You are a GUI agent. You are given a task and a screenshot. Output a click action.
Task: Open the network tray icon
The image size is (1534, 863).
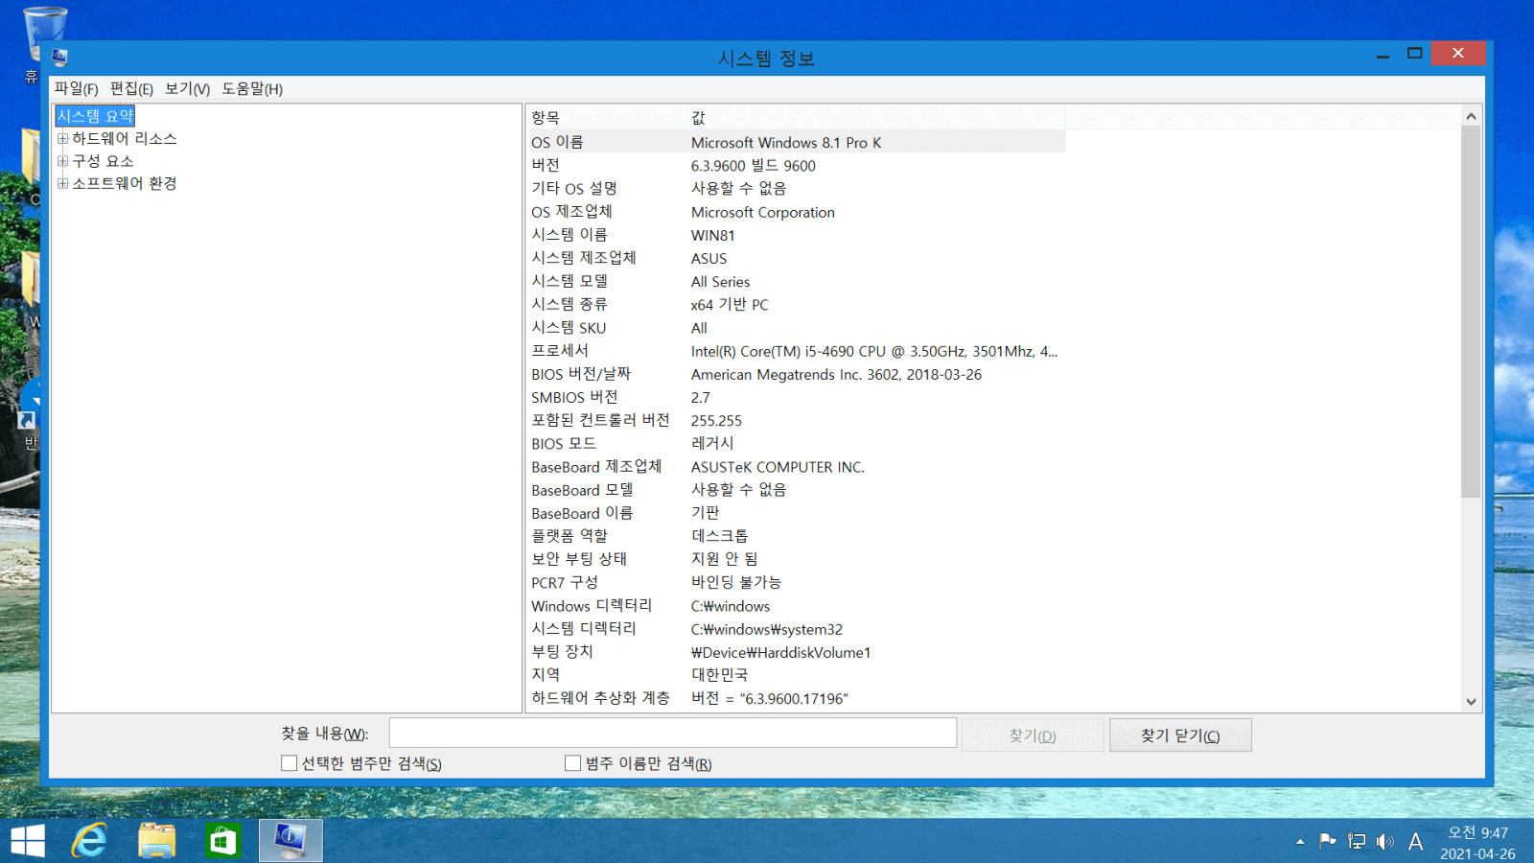(x=1357, y=841)
